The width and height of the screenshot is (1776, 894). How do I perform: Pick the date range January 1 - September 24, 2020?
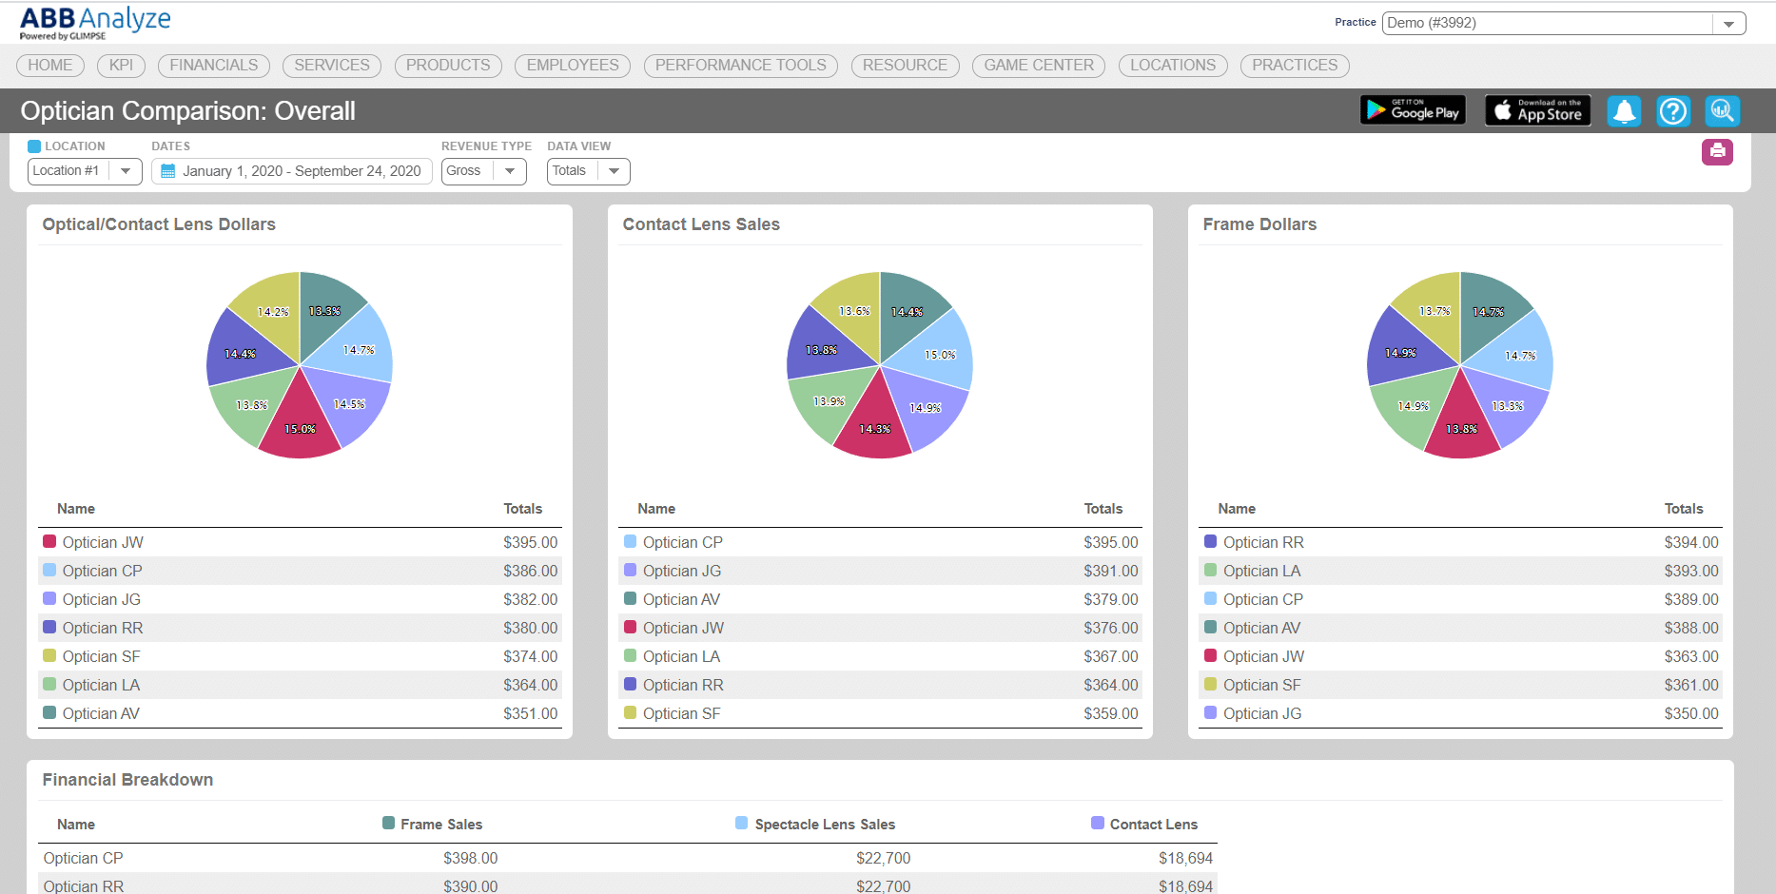(x=292, y=171)
